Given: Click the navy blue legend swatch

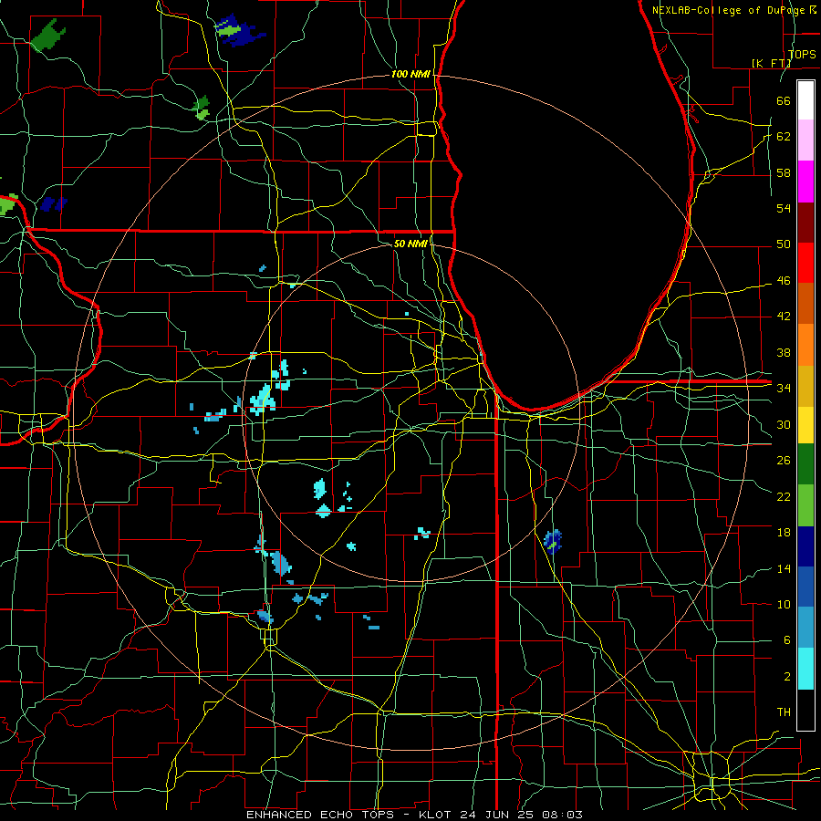Looking at the screenshot, I should [805, 546].
